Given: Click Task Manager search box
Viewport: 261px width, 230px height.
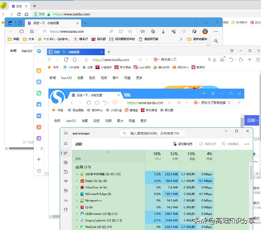Looking at the screenshot, I should click(x=152, y=133).
